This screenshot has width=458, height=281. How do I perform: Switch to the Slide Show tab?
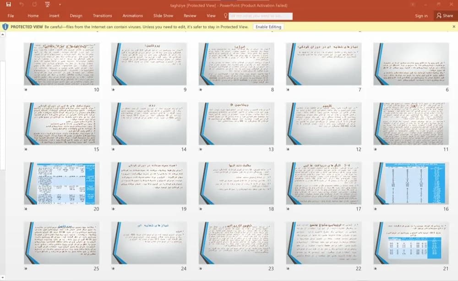pyautogui.click(x=164, y=16)
